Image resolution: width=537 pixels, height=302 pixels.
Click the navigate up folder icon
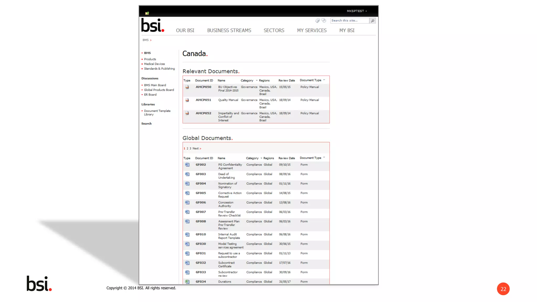147,13
